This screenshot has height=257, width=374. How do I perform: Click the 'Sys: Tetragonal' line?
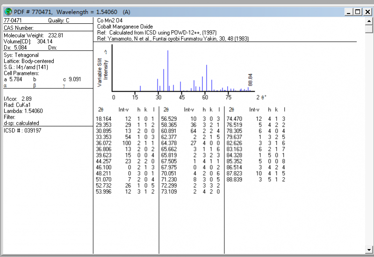21,55
